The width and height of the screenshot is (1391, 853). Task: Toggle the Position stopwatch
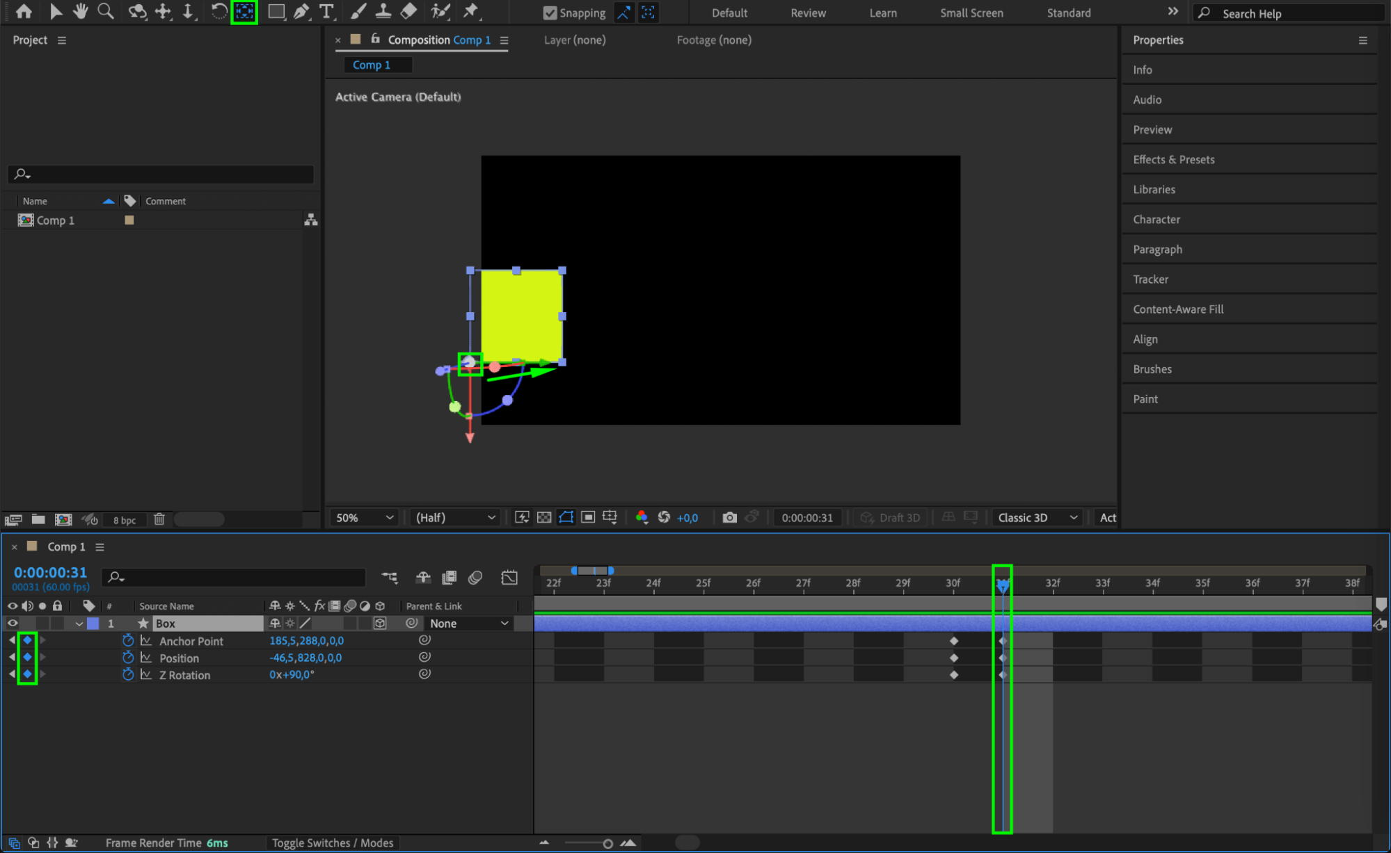128,658
